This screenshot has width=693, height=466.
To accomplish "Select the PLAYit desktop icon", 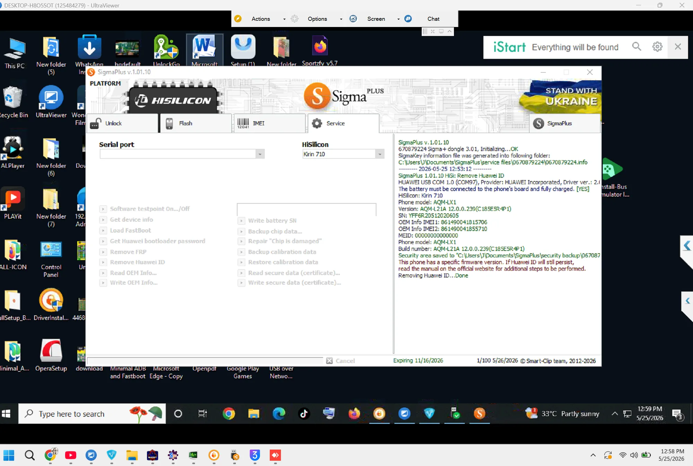I will click(x=13, y=203).
